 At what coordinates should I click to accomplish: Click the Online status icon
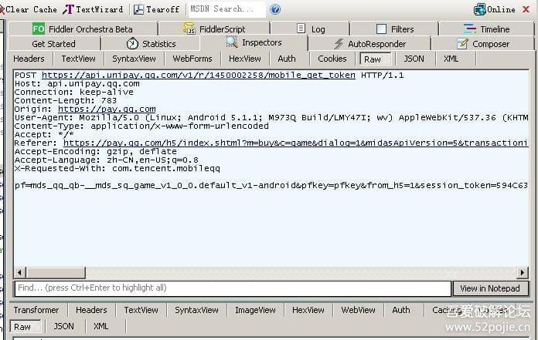[x=479, y=9]
